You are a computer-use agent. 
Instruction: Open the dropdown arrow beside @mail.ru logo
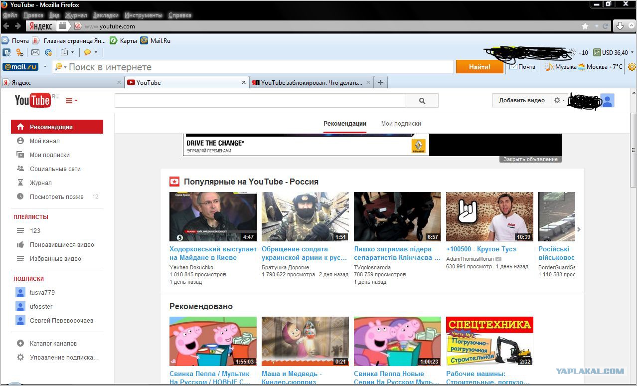pos(45,67)
